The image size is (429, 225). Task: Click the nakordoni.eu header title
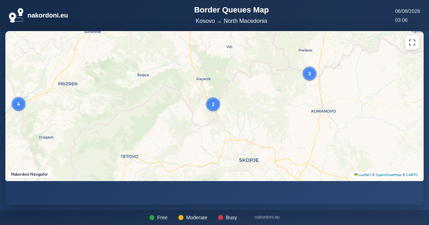pyautogui.click(x=48, y=15)
